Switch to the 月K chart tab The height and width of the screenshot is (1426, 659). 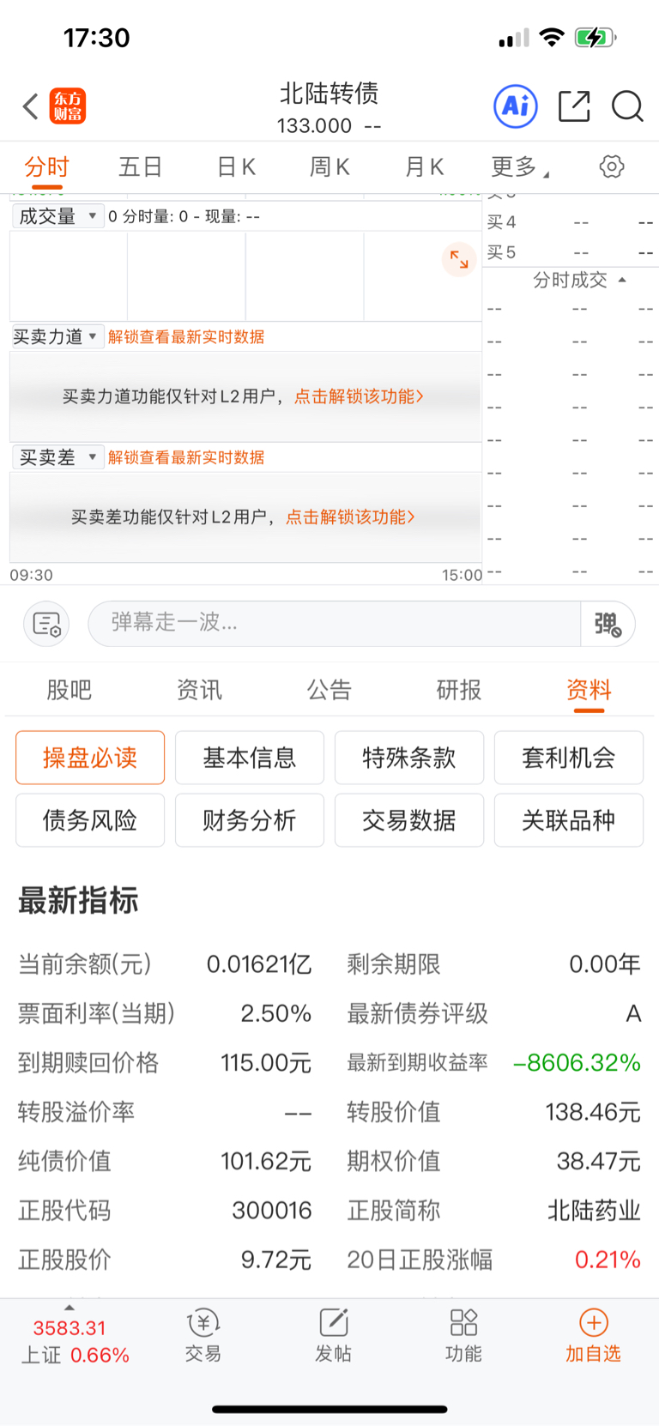click(x=425, y=166)
